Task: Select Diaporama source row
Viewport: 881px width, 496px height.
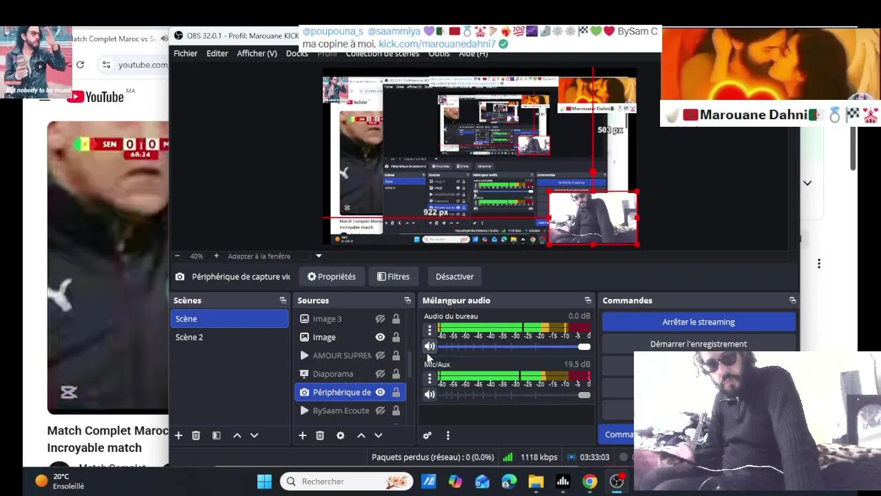Action: click(x=350, y=374)
